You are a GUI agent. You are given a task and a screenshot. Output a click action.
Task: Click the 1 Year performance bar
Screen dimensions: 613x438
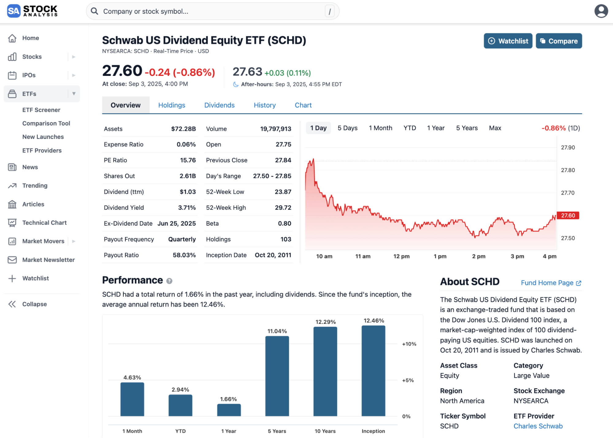click(229, 410)
